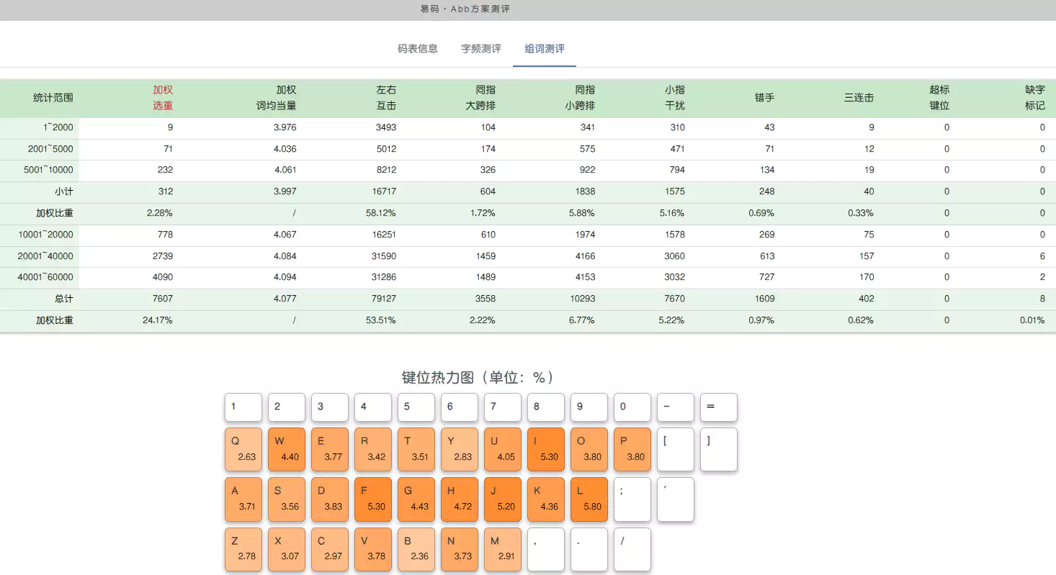Open the 码表信息 tab
This screenshot has width=1056, height=575.
(x=418, y=49)
